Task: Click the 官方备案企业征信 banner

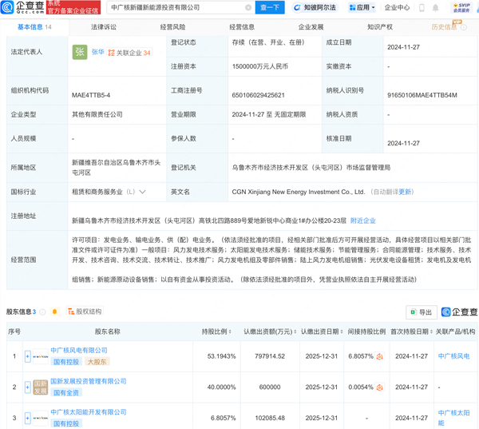Action: tap(73, 8)
